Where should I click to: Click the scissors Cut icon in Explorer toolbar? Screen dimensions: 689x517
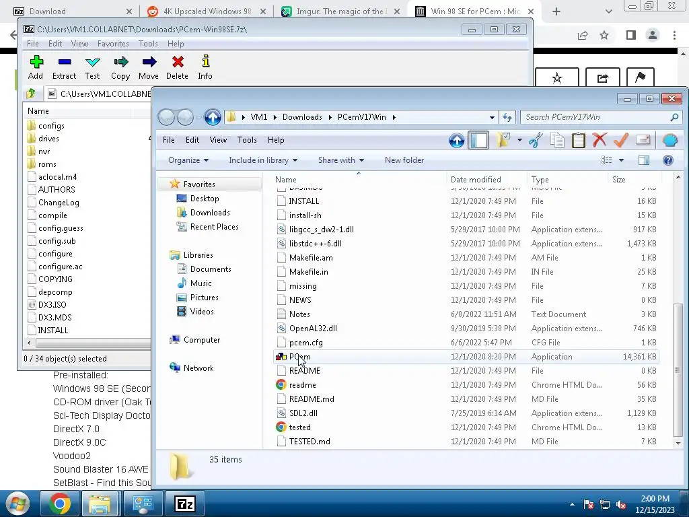pyautogui.click(x=535, y=140)
